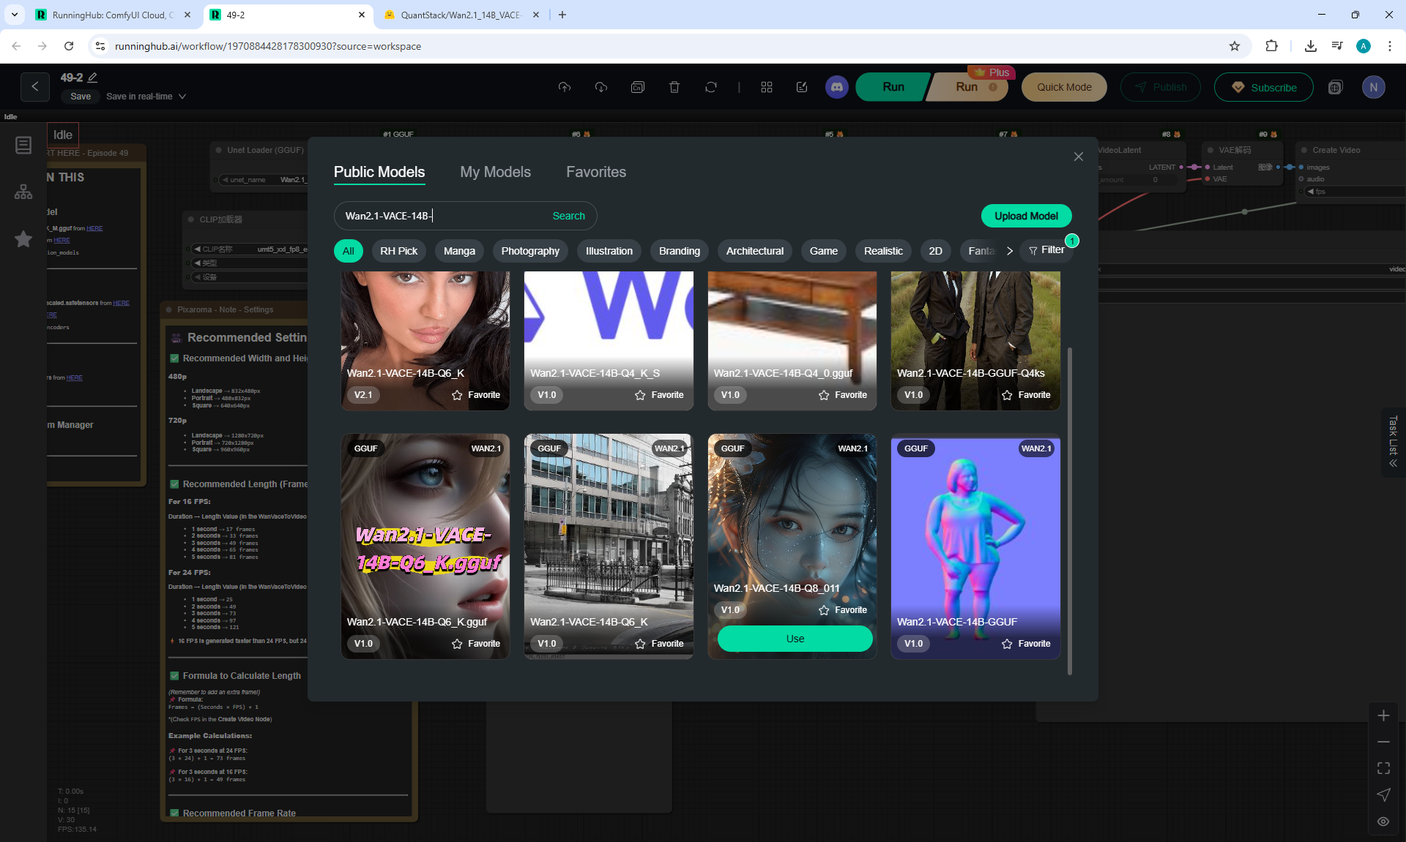Click the zoom-in plus icon on canvas

pos(1383,715)
